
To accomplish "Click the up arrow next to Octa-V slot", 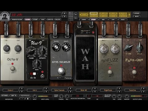I will click(22, 88).
